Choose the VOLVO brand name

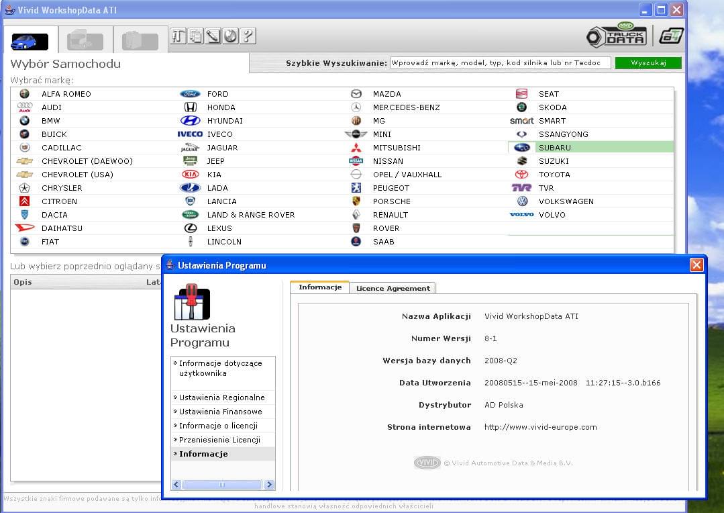552,215
